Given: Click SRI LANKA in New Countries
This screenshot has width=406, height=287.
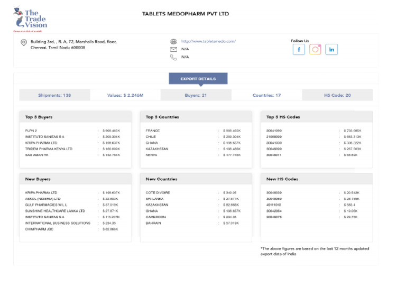Looking at the screenshot, I should pyautogui.click(x=154, y=199).
